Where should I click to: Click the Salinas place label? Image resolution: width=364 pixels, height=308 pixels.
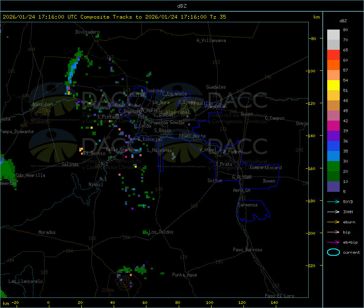[x=70, y=164]
